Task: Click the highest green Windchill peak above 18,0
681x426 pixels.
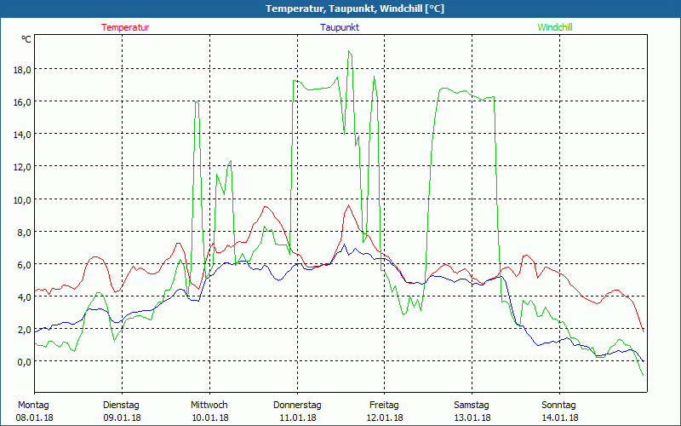Action: pos(349,52)
